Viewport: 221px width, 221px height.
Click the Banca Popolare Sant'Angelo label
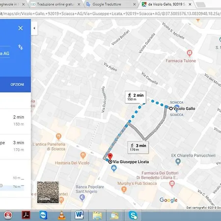click(x=90, y=189)
